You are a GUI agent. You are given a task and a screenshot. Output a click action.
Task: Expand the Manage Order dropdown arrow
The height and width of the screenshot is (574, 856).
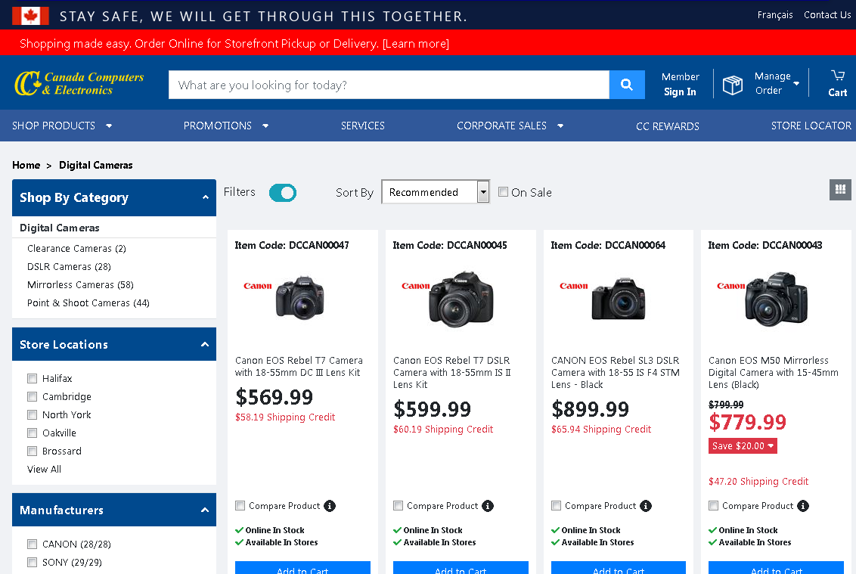pos(796,83)
